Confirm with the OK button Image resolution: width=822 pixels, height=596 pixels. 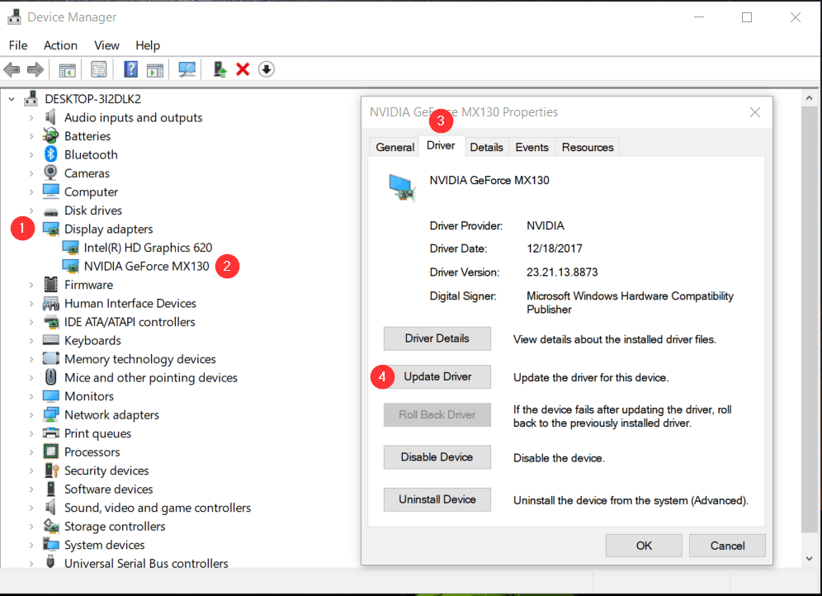pos(644,546)
